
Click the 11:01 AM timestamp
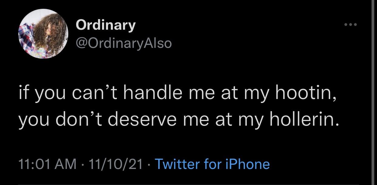tap(47, 164)
